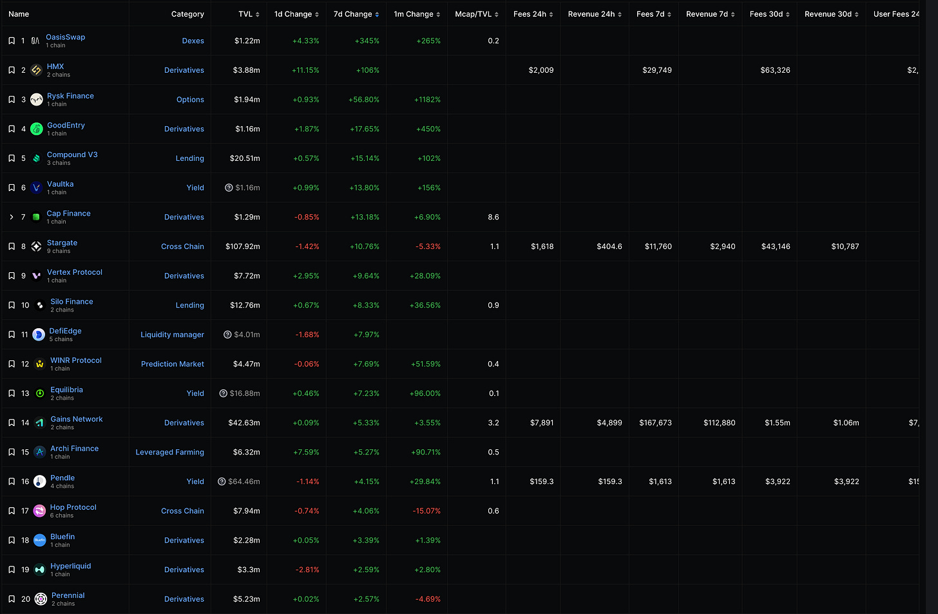
Task: Click the question mark beside Pendle TVL
Action: point(222,481)
